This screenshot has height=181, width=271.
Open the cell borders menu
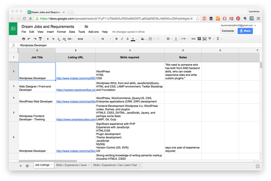click(x=151, y=39)
